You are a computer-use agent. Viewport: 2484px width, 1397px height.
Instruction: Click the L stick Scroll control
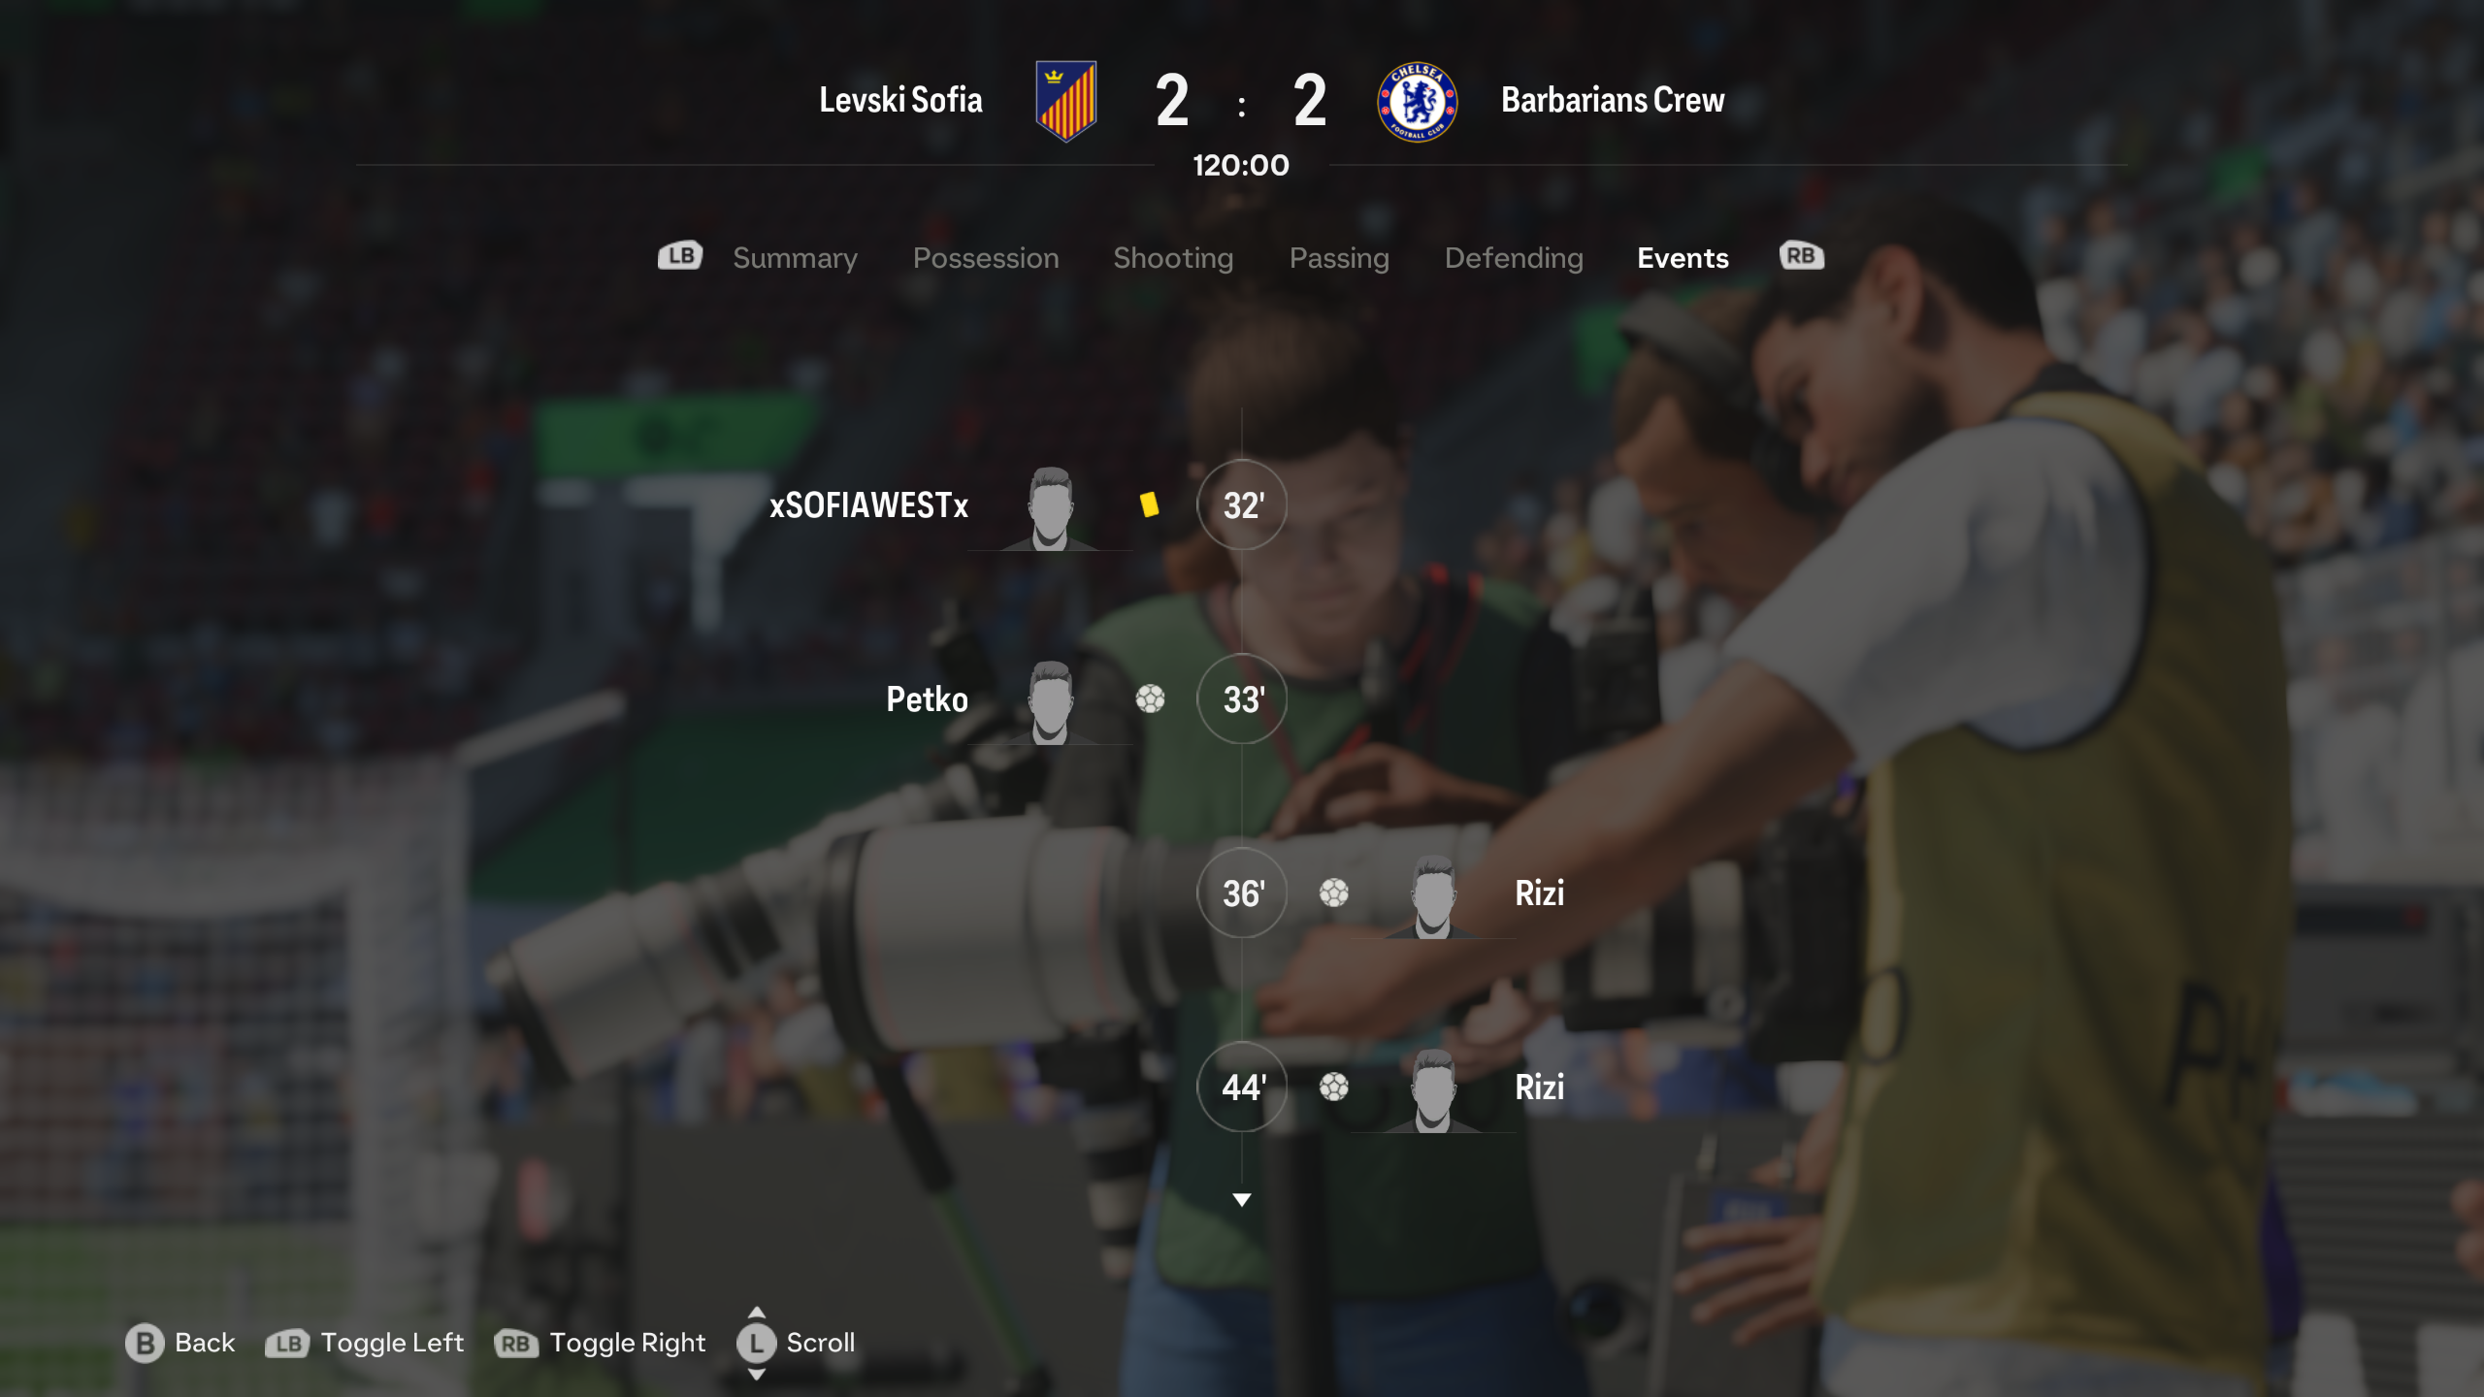[757, 1343]
